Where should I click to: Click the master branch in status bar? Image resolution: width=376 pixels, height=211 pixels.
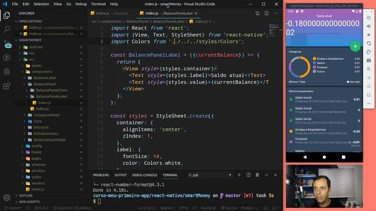pyautogui.click(x=13, y=208)
